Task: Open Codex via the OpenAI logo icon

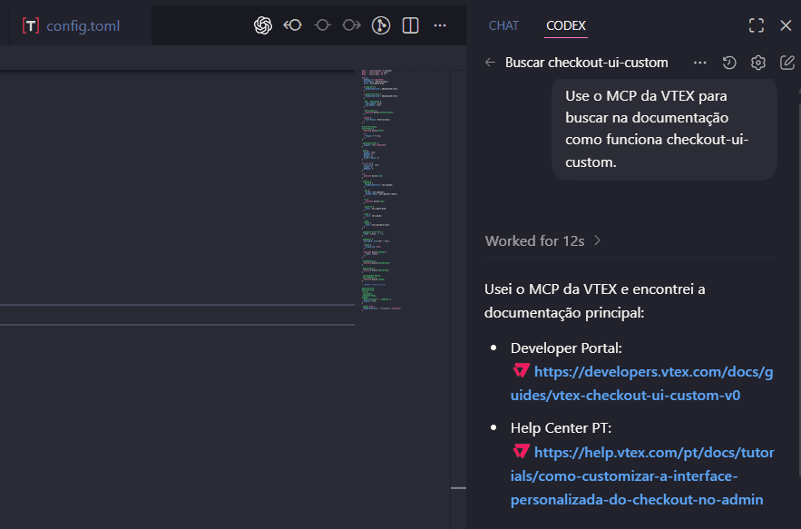Action: coord(263,25)
